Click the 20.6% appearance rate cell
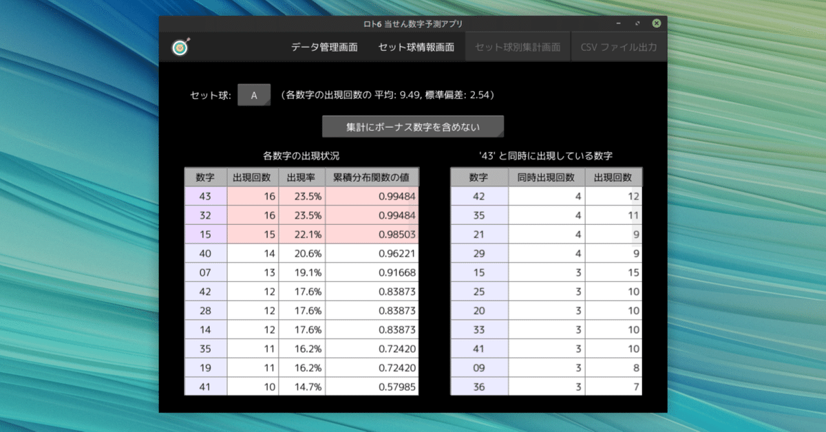Viewport: 826px width, 432px height. click(301, 253)
